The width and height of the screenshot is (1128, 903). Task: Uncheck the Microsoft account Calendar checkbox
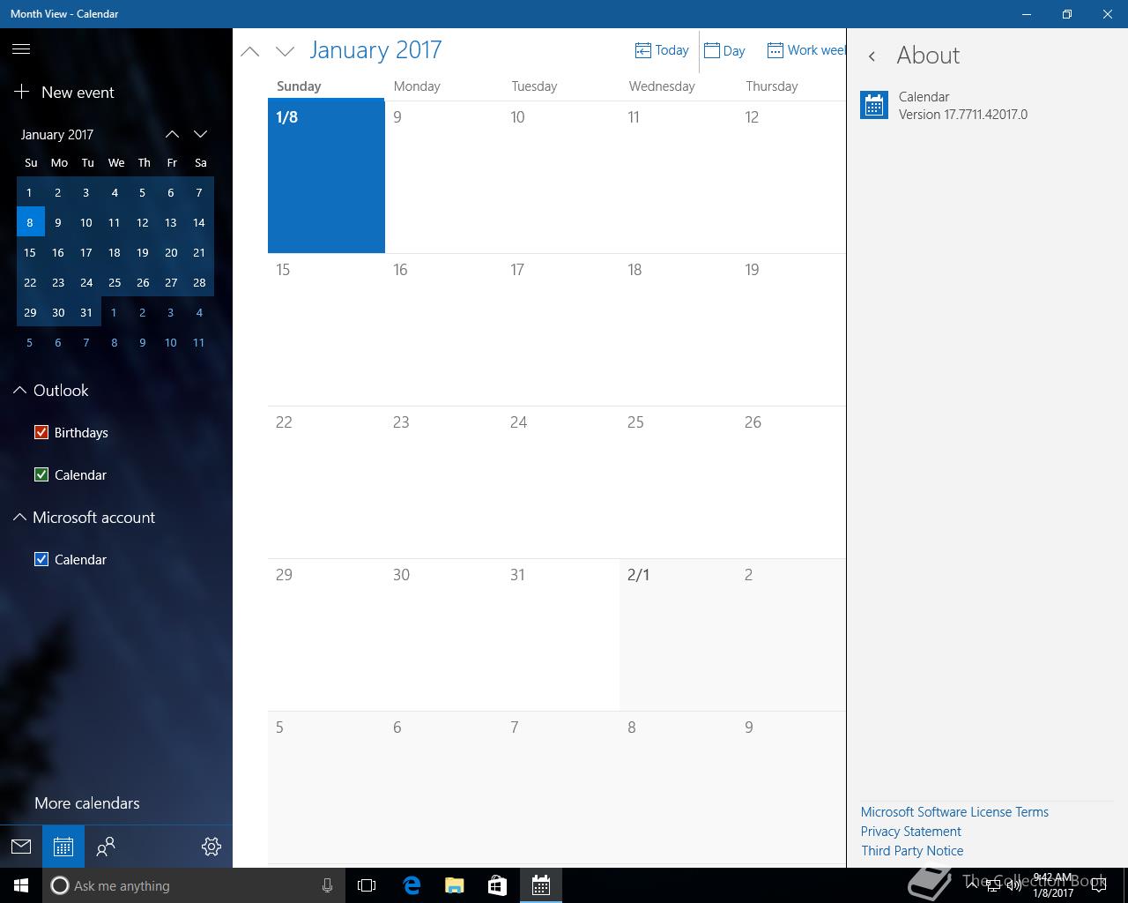pyautogui.click(x=41, y=559)
